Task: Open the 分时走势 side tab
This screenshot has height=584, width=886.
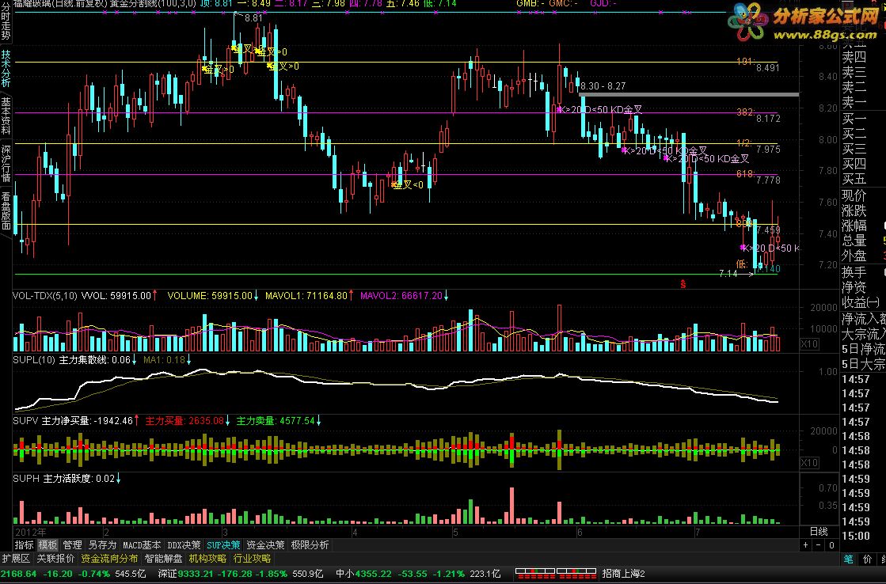Action: coord(6,23)
